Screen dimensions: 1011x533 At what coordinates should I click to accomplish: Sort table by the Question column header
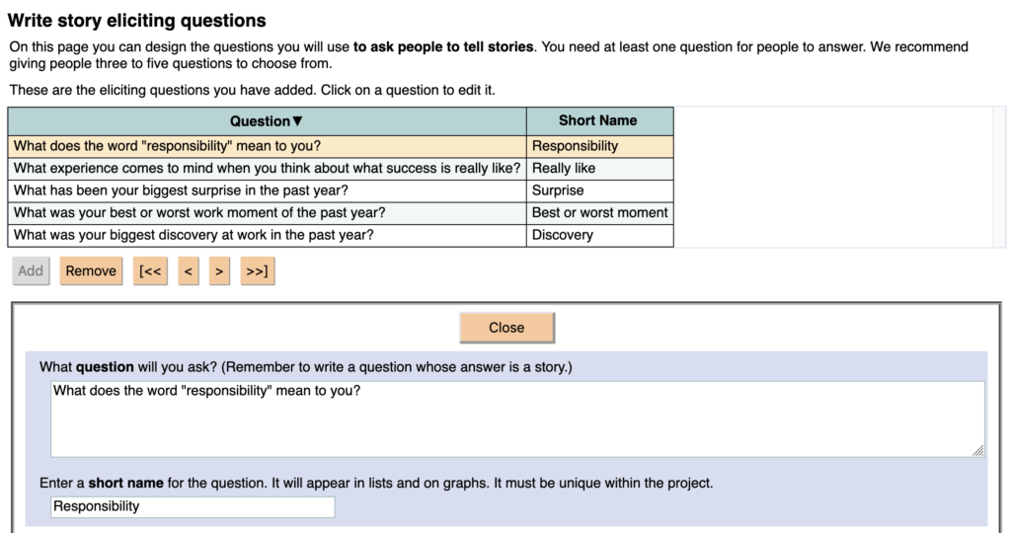point(267,121)
